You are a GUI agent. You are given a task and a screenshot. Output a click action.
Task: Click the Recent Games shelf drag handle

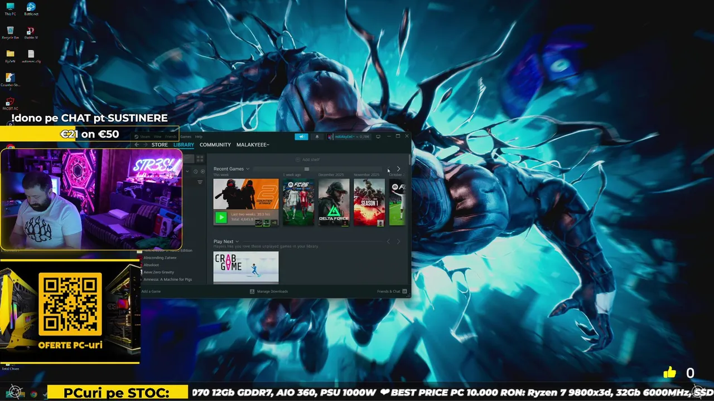306,169
